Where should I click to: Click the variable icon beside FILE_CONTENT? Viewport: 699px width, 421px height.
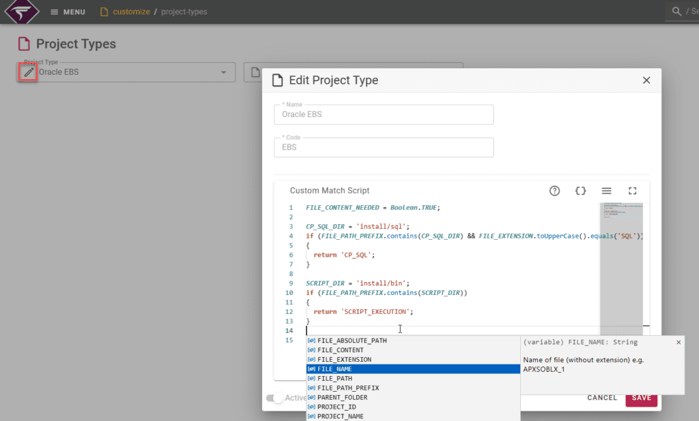(x=311, y=350)
